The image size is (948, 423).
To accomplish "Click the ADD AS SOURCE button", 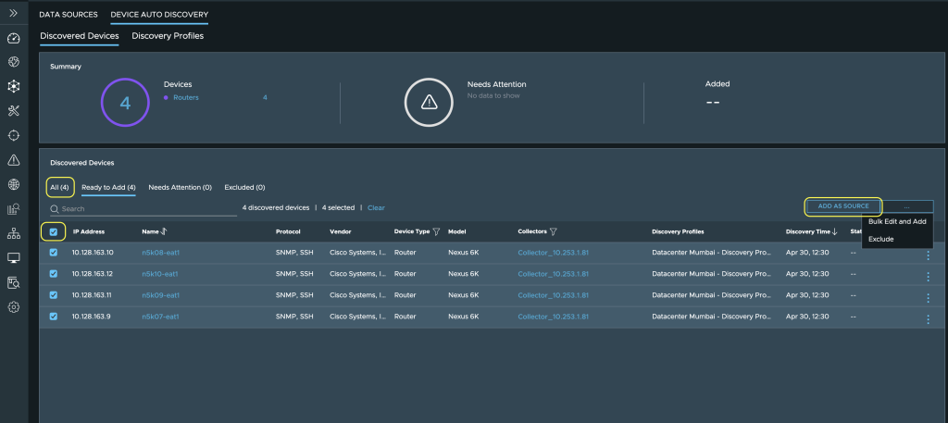I will 843,206.
